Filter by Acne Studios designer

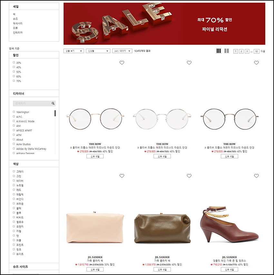coord(14,144)
